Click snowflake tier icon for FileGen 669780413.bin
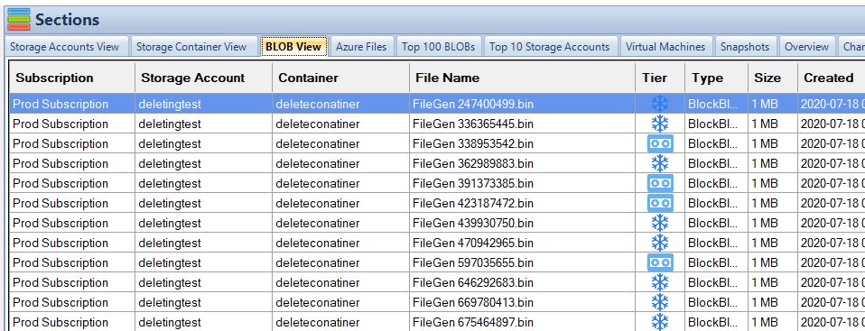 coord(660,302)
